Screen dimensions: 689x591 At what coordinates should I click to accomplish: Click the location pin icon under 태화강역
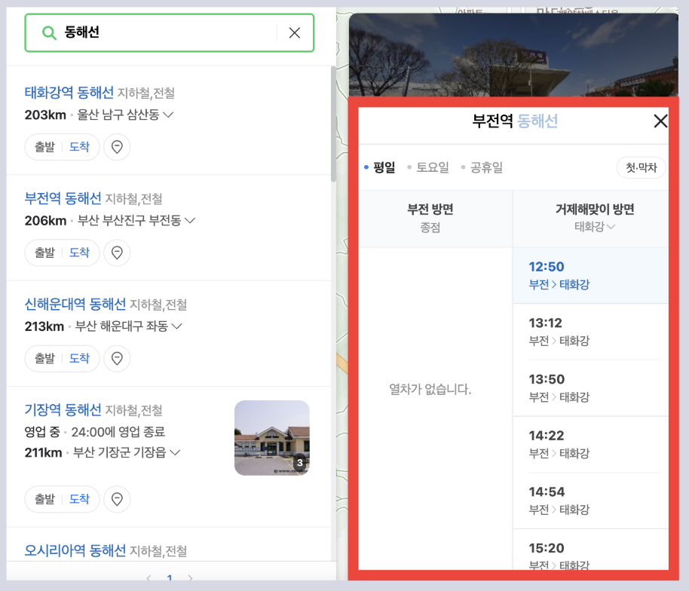point(117,147)
